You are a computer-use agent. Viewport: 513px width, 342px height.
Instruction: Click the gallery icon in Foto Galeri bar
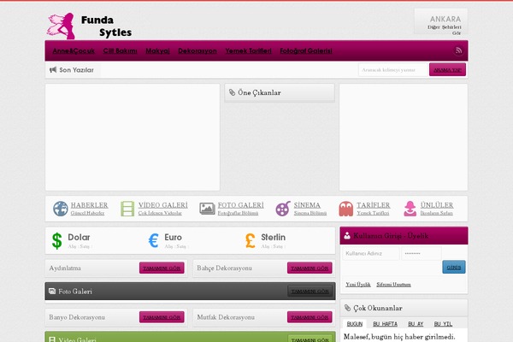coord(52,291)
